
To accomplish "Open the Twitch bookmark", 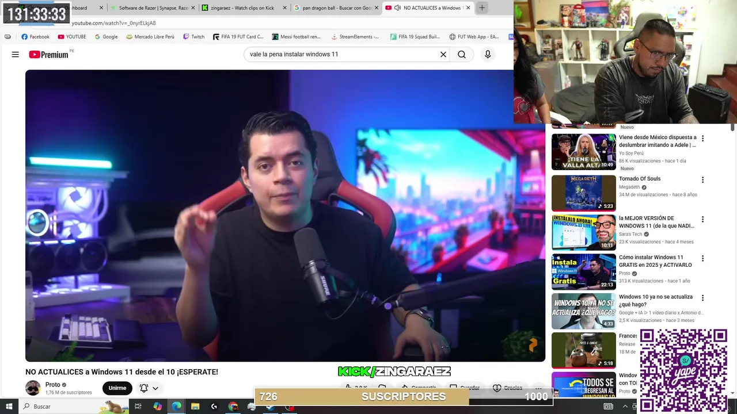I will pyautogui.click(x=193, y=37).
